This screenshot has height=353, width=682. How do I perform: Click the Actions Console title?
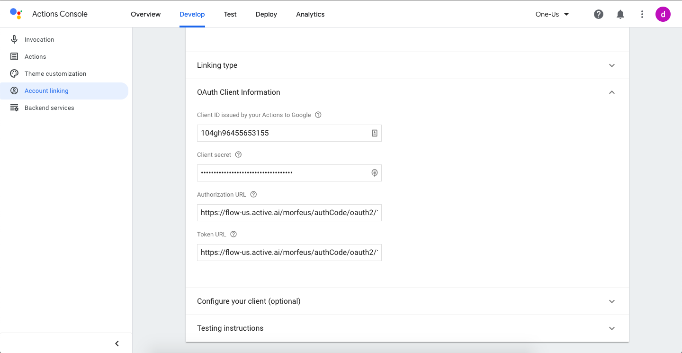[x=60, y=14]
